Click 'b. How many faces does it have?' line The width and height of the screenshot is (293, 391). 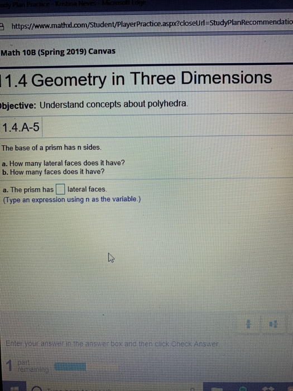[x=53, y=172]
